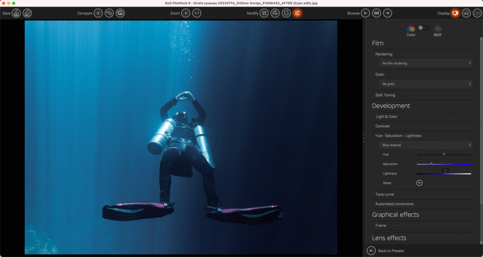The width and height of the screenshot is (483, 257).
Task: Open the sliders adjustments icon in Modify
Action: click(x=297, y=13)
